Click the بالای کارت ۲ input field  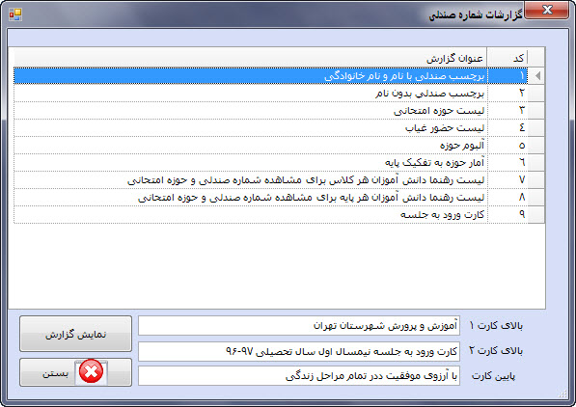[299, 351]
